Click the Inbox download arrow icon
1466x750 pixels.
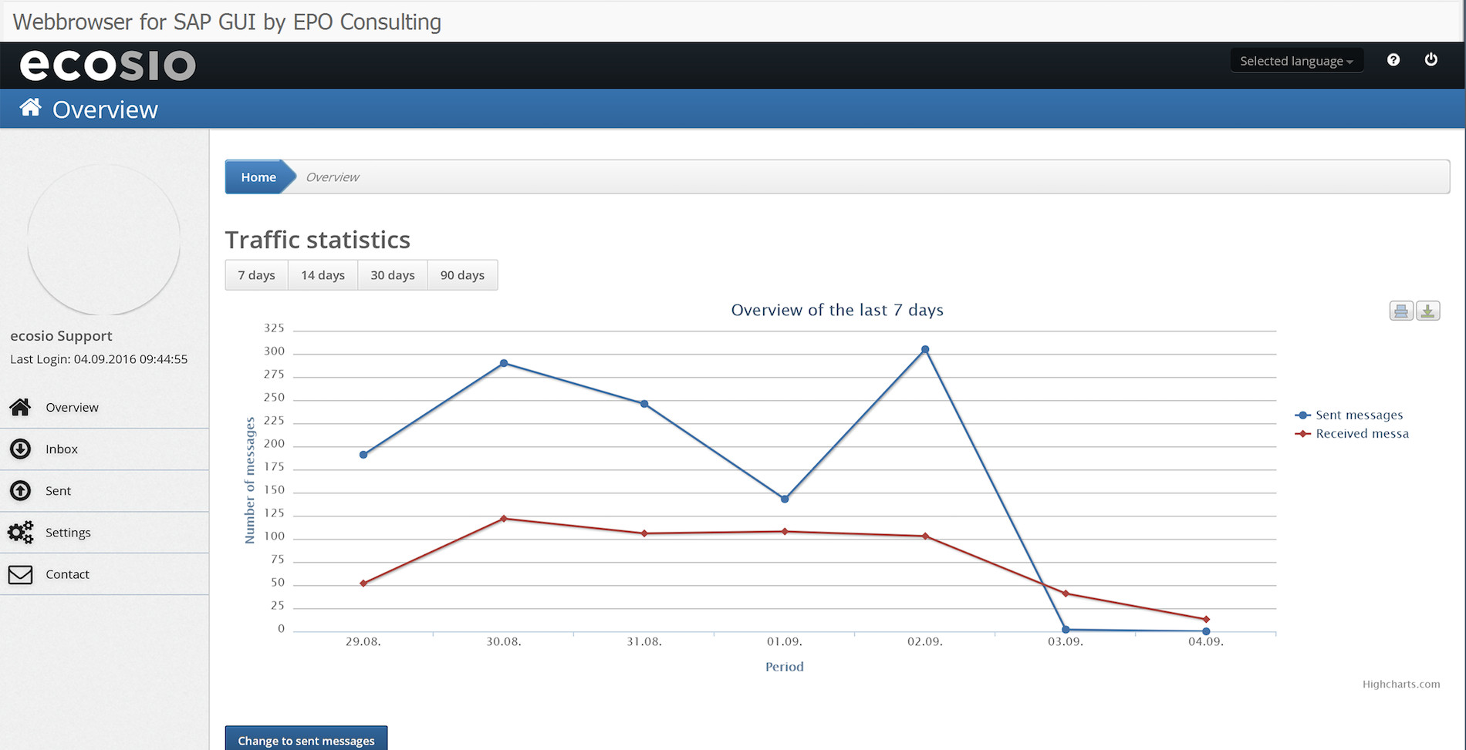pyautogui.click(x=21, y=449)
